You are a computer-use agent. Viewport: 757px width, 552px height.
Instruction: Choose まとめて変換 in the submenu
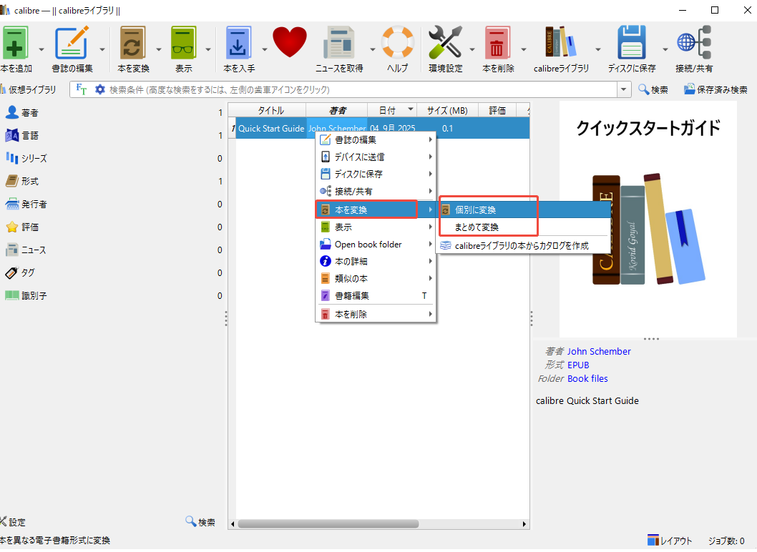coord(523,227)
